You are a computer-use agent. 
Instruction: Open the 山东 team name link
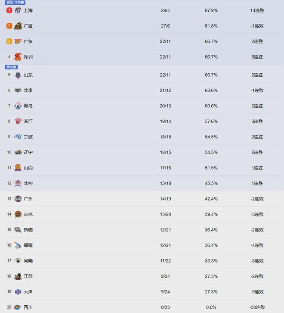(x=28, y=75)
